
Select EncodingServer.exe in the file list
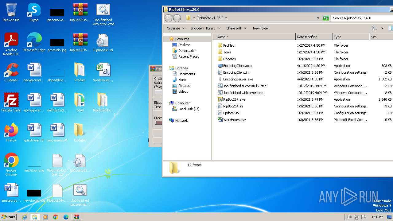(x=238, y=79)
